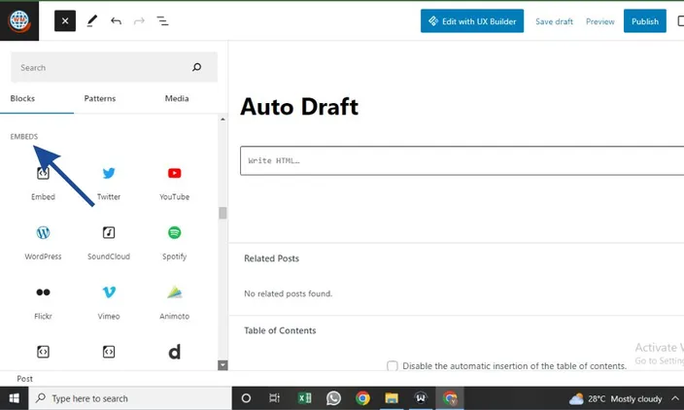Click the Auto Draft post title

point(299,107)
